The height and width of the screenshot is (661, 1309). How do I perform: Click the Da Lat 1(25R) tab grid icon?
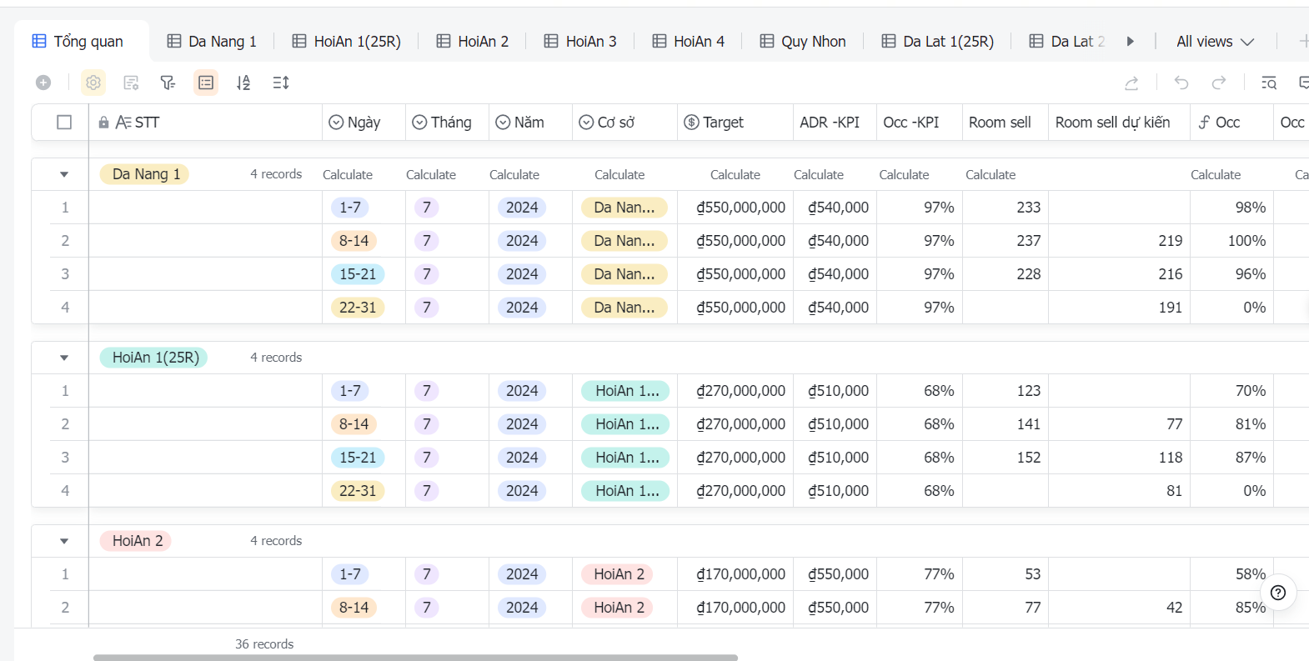click(x=889, y=41)
